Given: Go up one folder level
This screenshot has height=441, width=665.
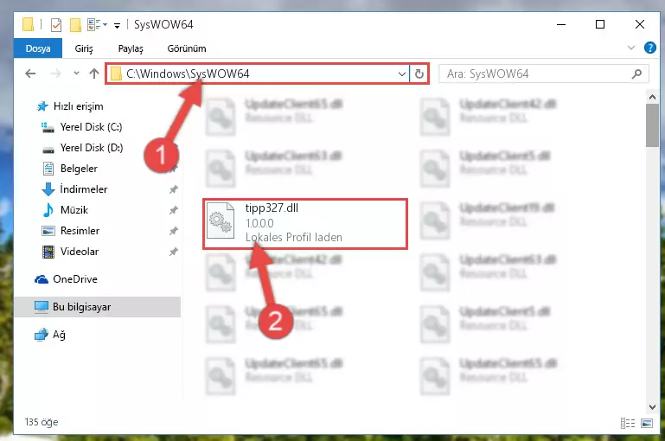Looking at the screenshot, I should [94, 73].
